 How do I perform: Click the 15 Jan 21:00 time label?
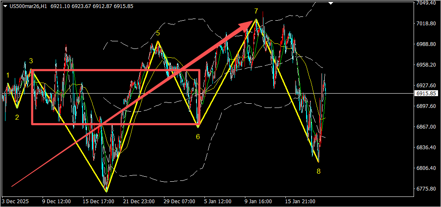tap(299, 202)
